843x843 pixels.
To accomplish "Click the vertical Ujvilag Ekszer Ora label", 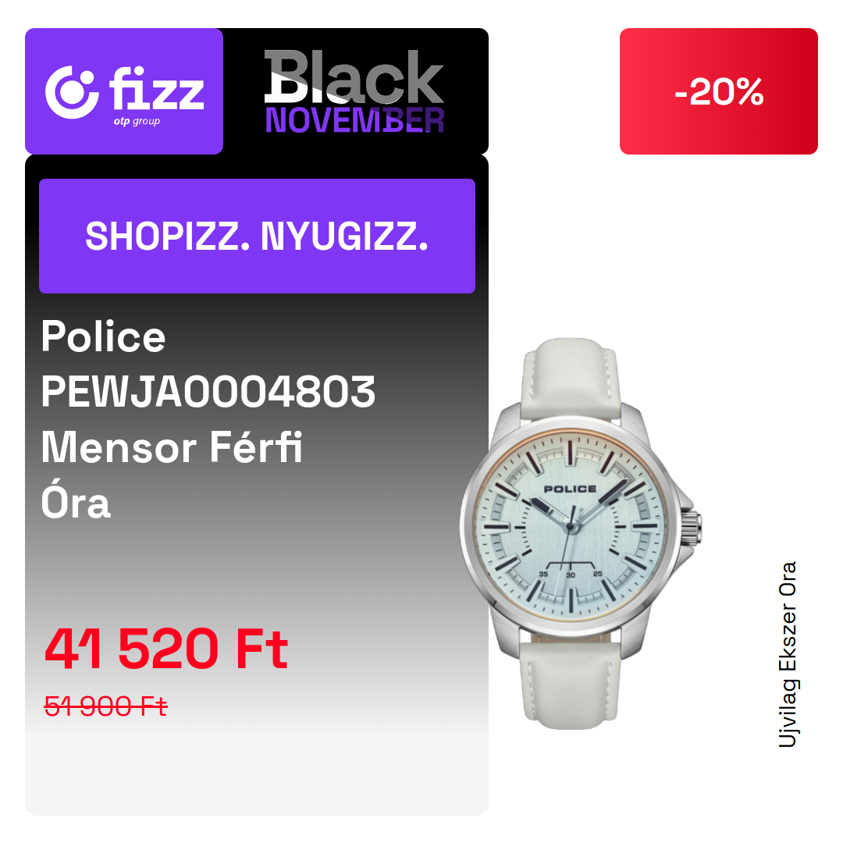I will pos(788,654).
